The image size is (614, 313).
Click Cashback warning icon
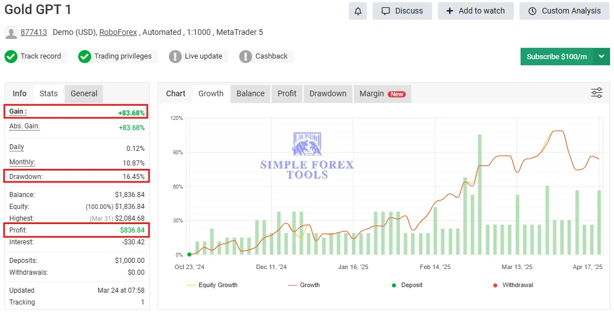point(245,56)
